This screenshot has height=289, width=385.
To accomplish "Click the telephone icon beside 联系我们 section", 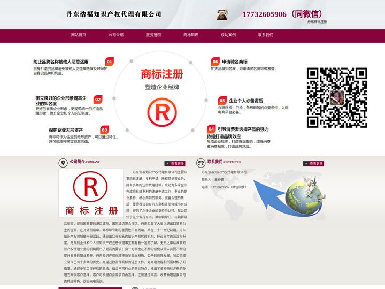I will click(x=201, y=163).
